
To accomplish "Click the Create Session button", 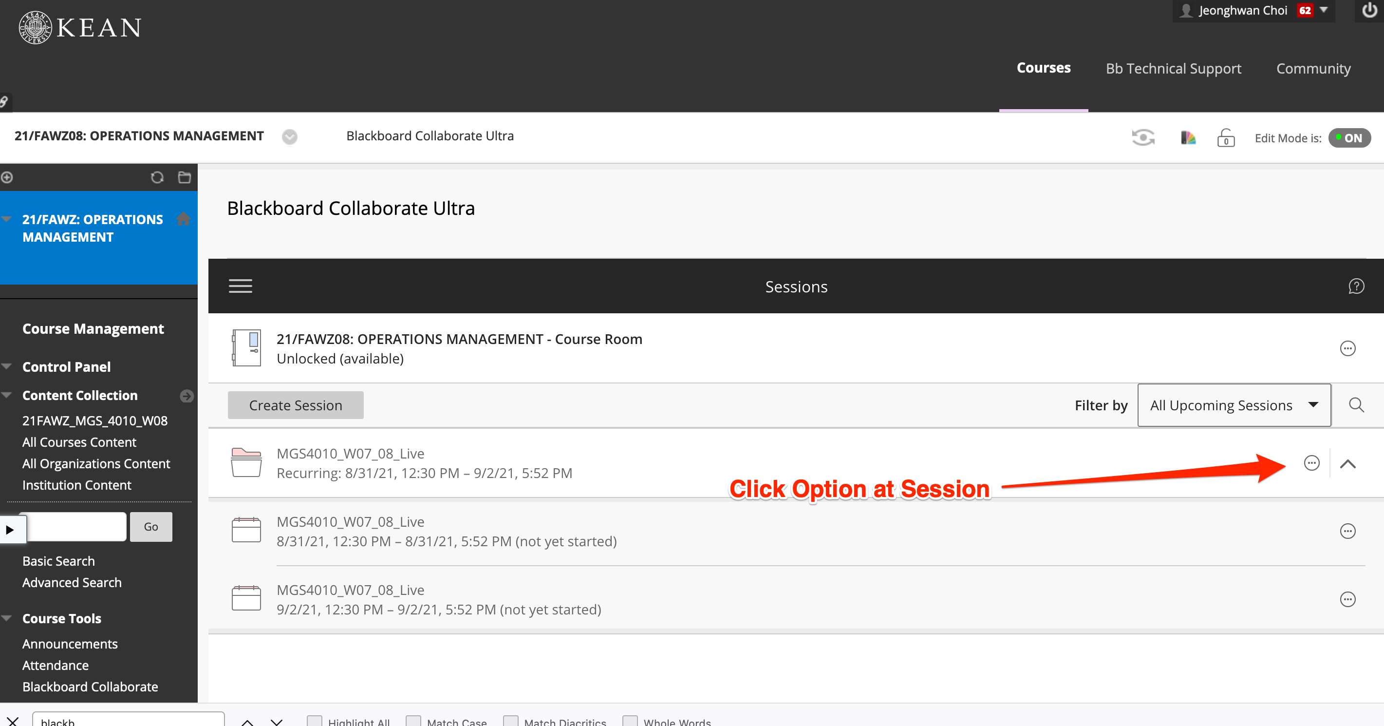I will (x=296, y=405).
